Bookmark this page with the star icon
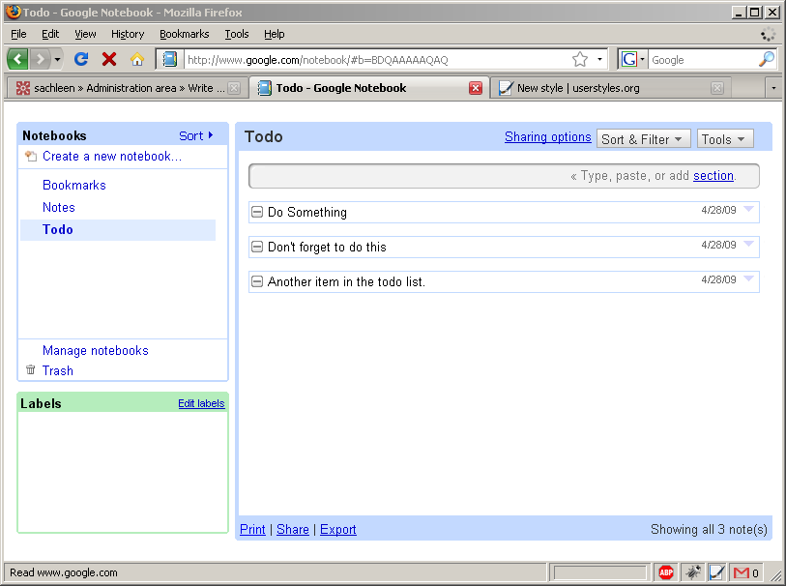The height and width of the screenshot is (586, 786). click(x=580, y=59)
